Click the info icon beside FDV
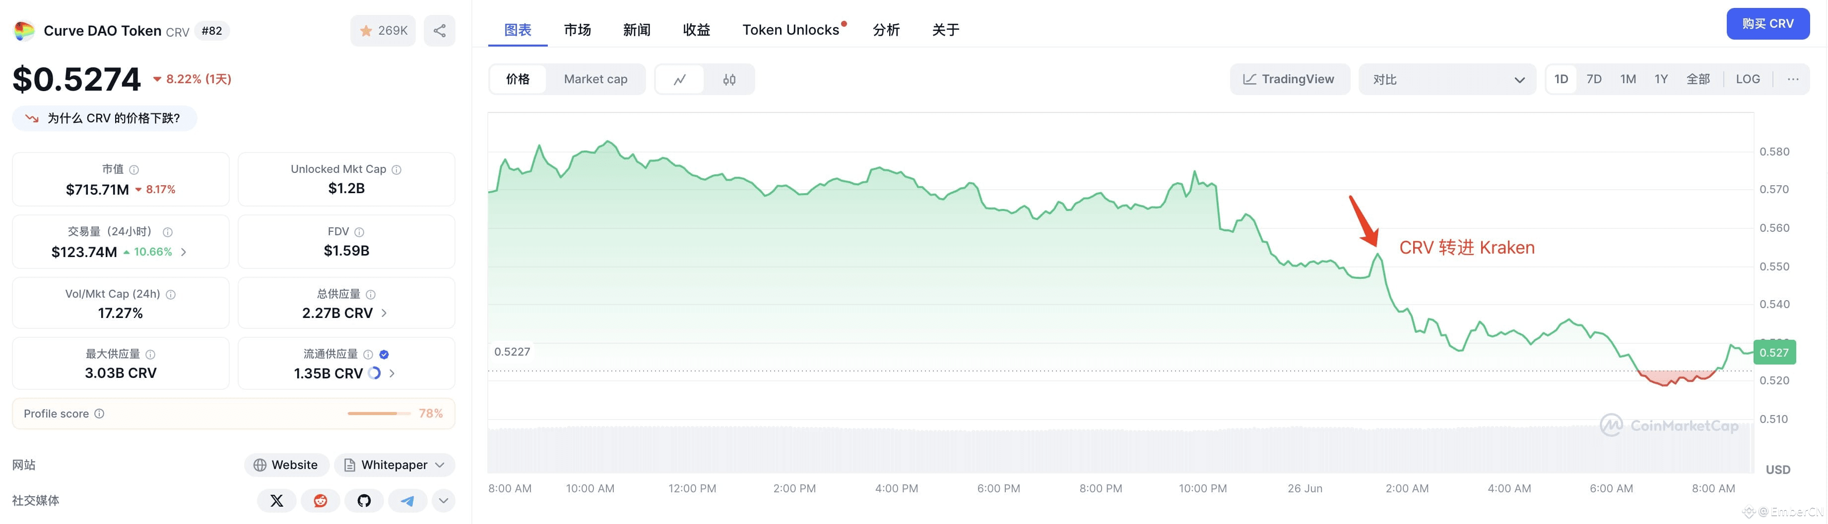This screenshot has width=1828, height=524. pyautogui.click(x=359, y=232)
